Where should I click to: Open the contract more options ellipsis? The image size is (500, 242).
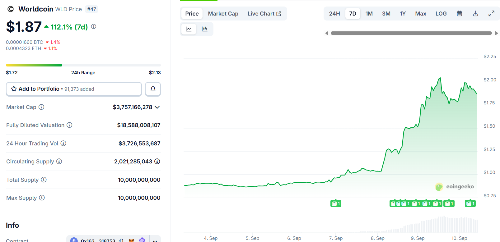point(155,241)
